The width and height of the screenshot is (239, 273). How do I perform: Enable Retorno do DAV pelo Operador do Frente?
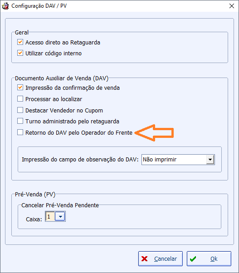[20, 132]
